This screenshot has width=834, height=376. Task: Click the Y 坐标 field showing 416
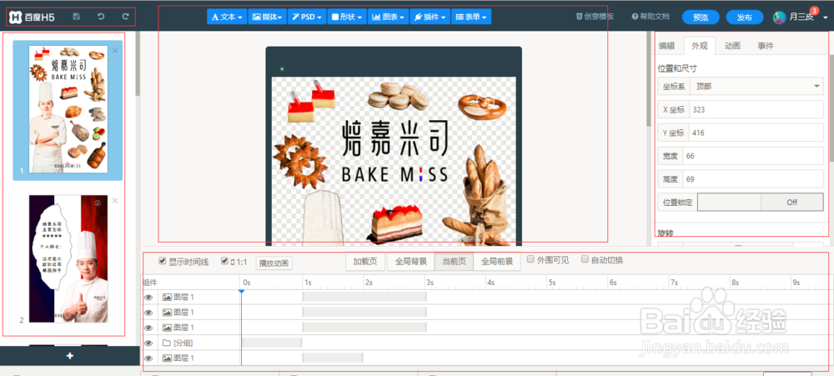pyautogui.click(x=756, y=133)
